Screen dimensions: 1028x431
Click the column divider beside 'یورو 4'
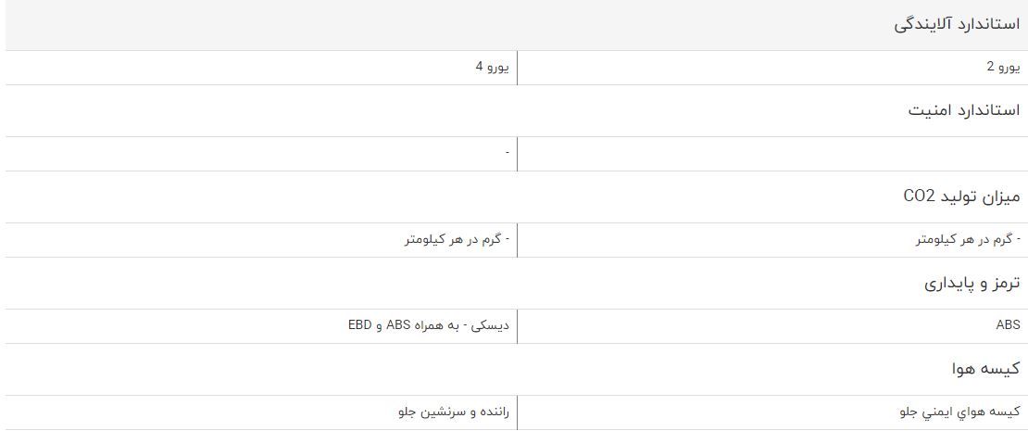tap(517, 68)
